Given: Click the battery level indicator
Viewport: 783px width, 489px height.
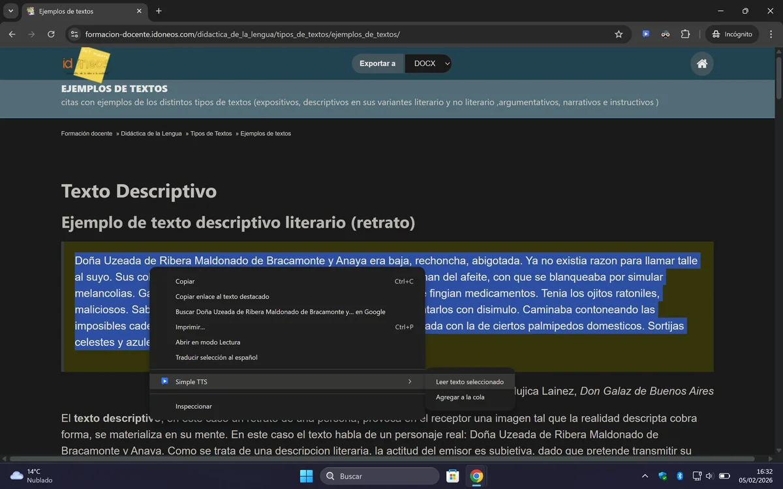Looking at the screenshot, I should [724, 476].
